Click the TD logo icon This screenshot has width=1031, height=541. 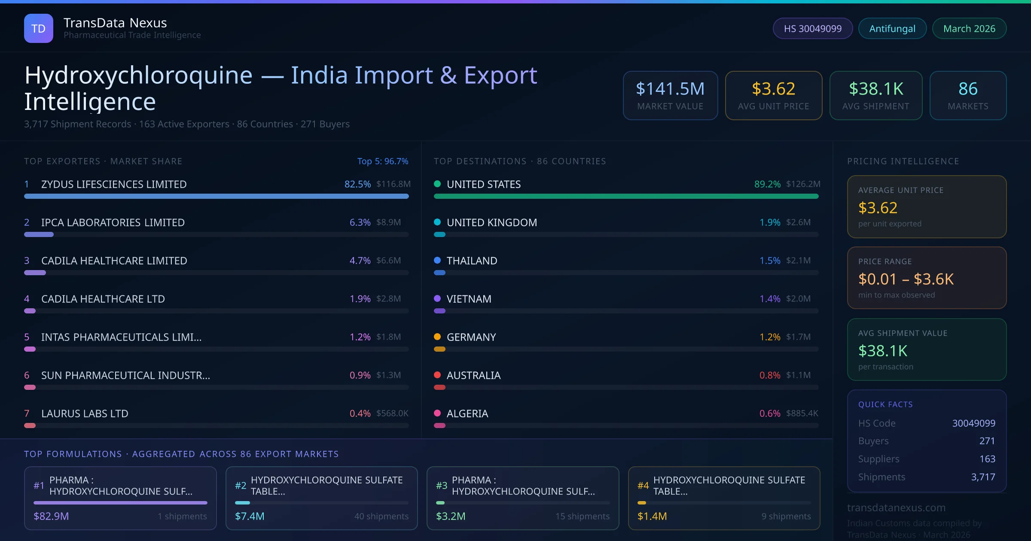39,28
